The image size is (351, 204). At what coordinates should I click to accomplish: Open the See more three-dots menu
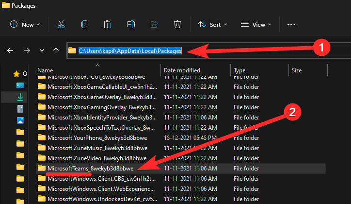[x=291, y=25]
